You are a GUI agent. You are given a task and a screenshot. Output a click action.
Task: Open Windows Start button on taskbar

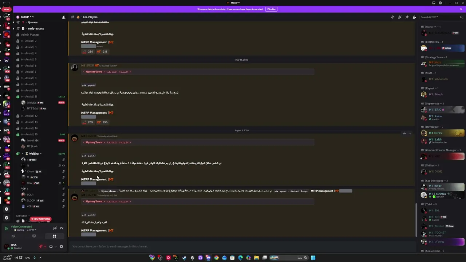tap(313, 258)
